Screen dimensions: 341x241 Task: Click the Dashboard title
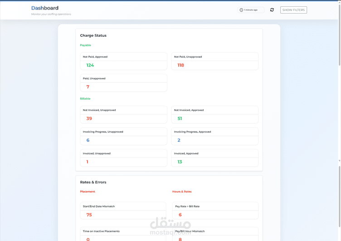(45, 8)
